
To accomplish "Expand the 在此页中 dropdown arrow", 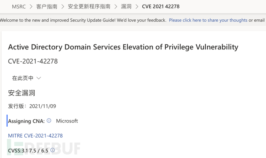I will pyautogui.click(x=39, y=78).
